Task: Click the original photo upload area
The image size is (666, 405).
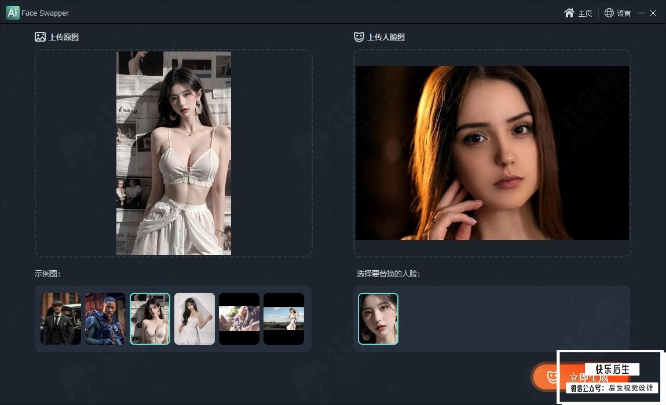Action: (x=174, y=153)
